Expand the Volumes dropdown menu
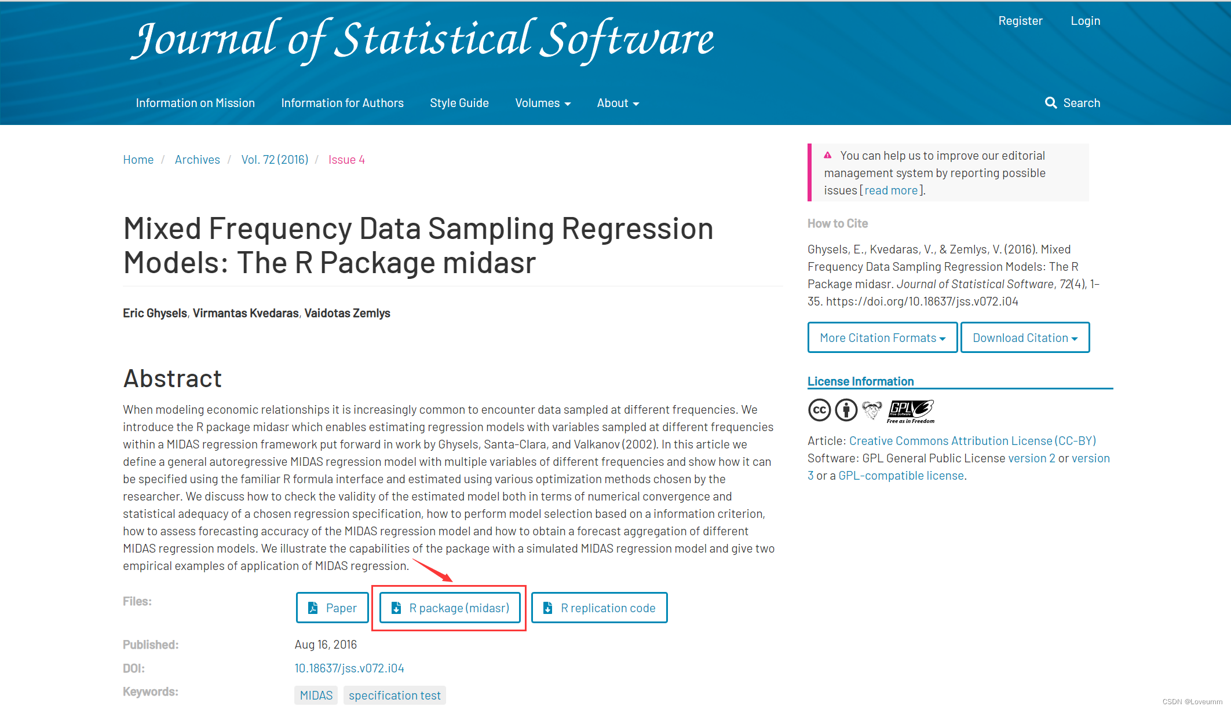The height and width of the screenshot is (710, 1231). (x=543, y=103)
